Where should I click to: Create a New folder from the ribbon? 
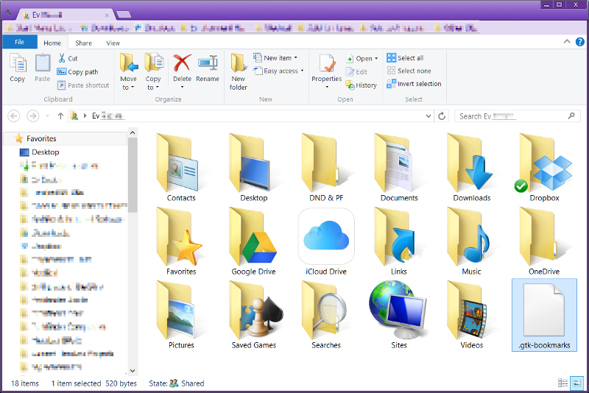tap(238, 71)
